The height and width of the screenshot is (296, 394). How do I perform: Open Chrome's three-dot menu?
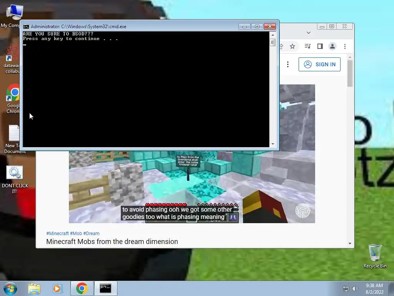[x=345, y=46]
